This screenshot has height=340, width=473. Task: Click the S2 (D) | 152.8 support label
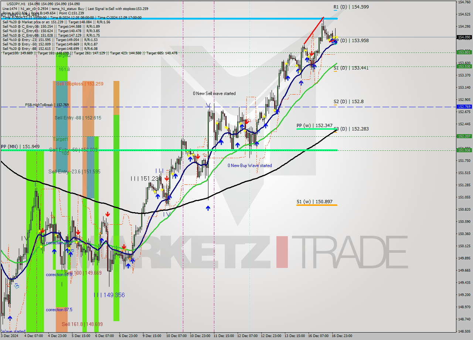pos(348,101)
